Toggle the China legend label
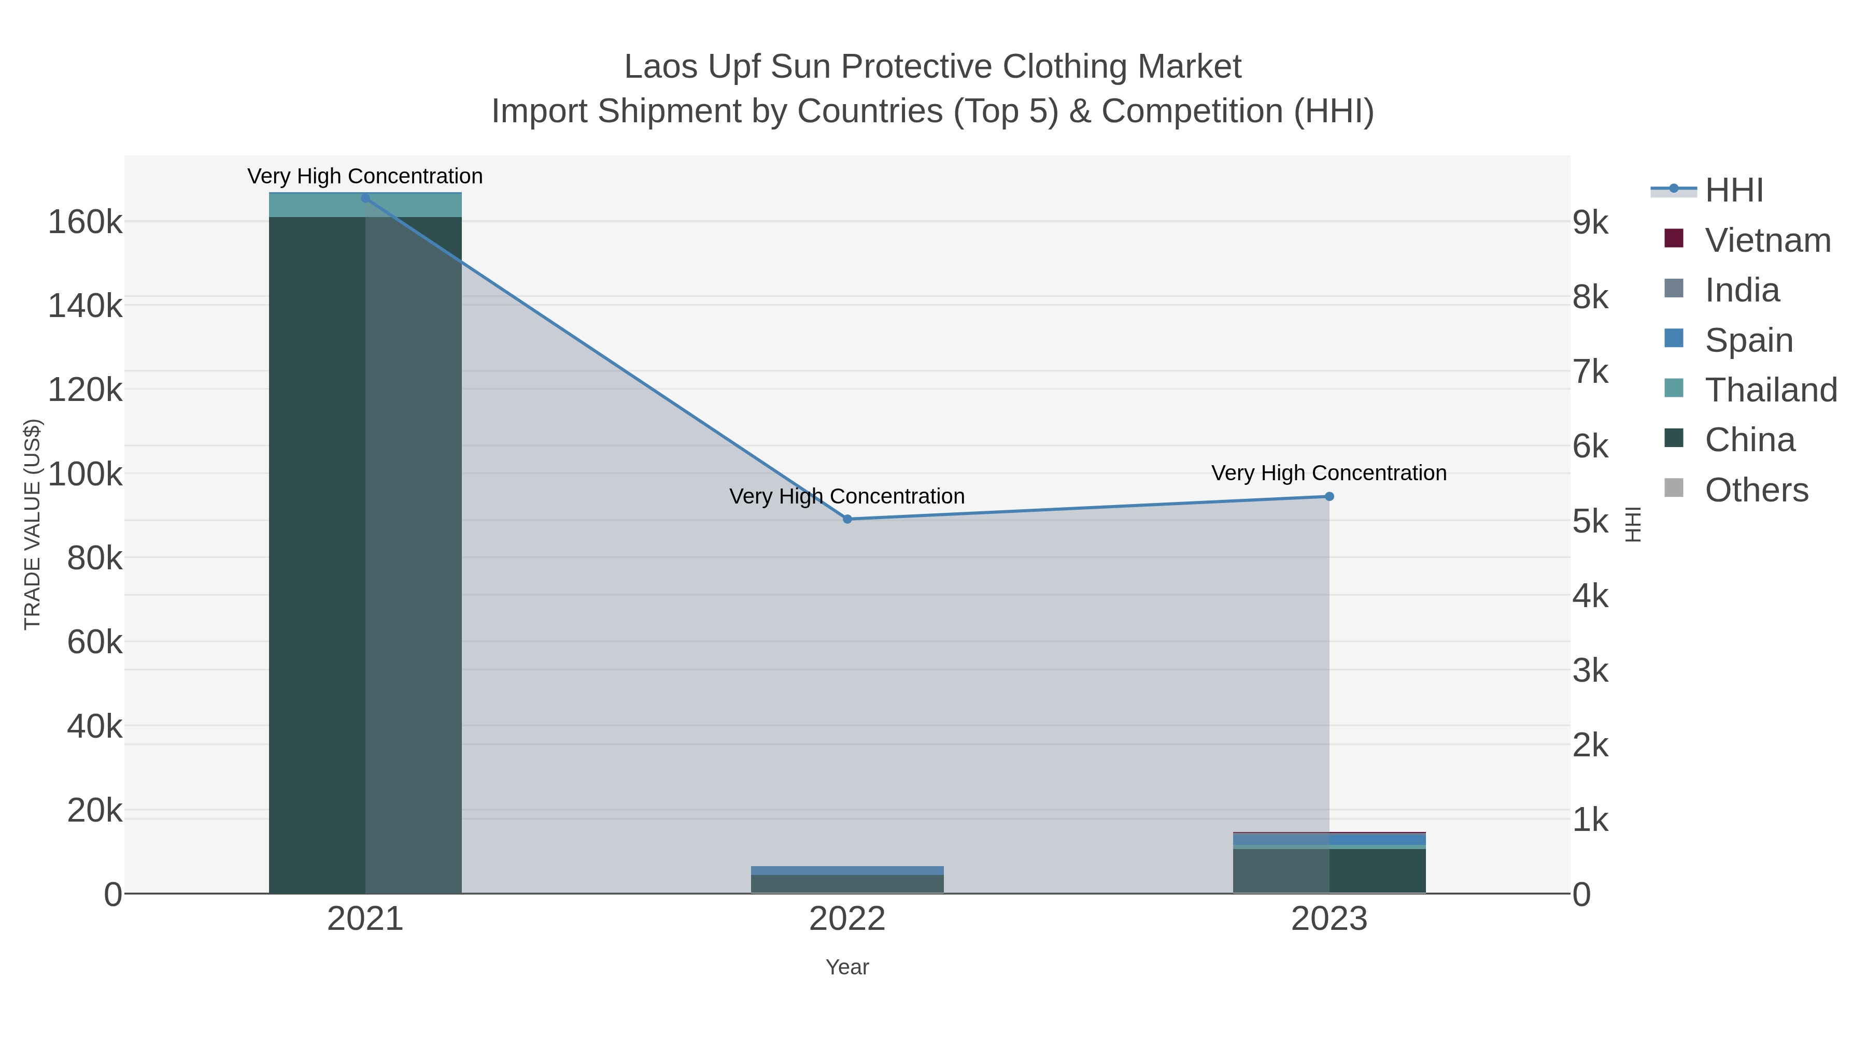Image resolution: width=1866 pixels, height=1049 pixels. (1750, 439)
